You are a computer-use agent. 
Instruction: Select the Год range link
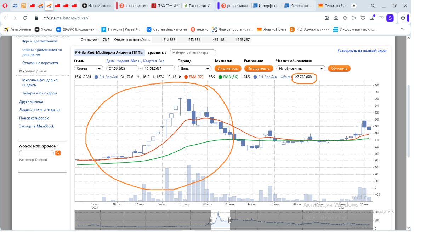click(161, 61)
